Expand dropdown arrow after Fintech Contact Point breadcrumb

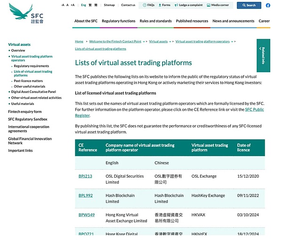pyautogui.click(x=144, y=42)
